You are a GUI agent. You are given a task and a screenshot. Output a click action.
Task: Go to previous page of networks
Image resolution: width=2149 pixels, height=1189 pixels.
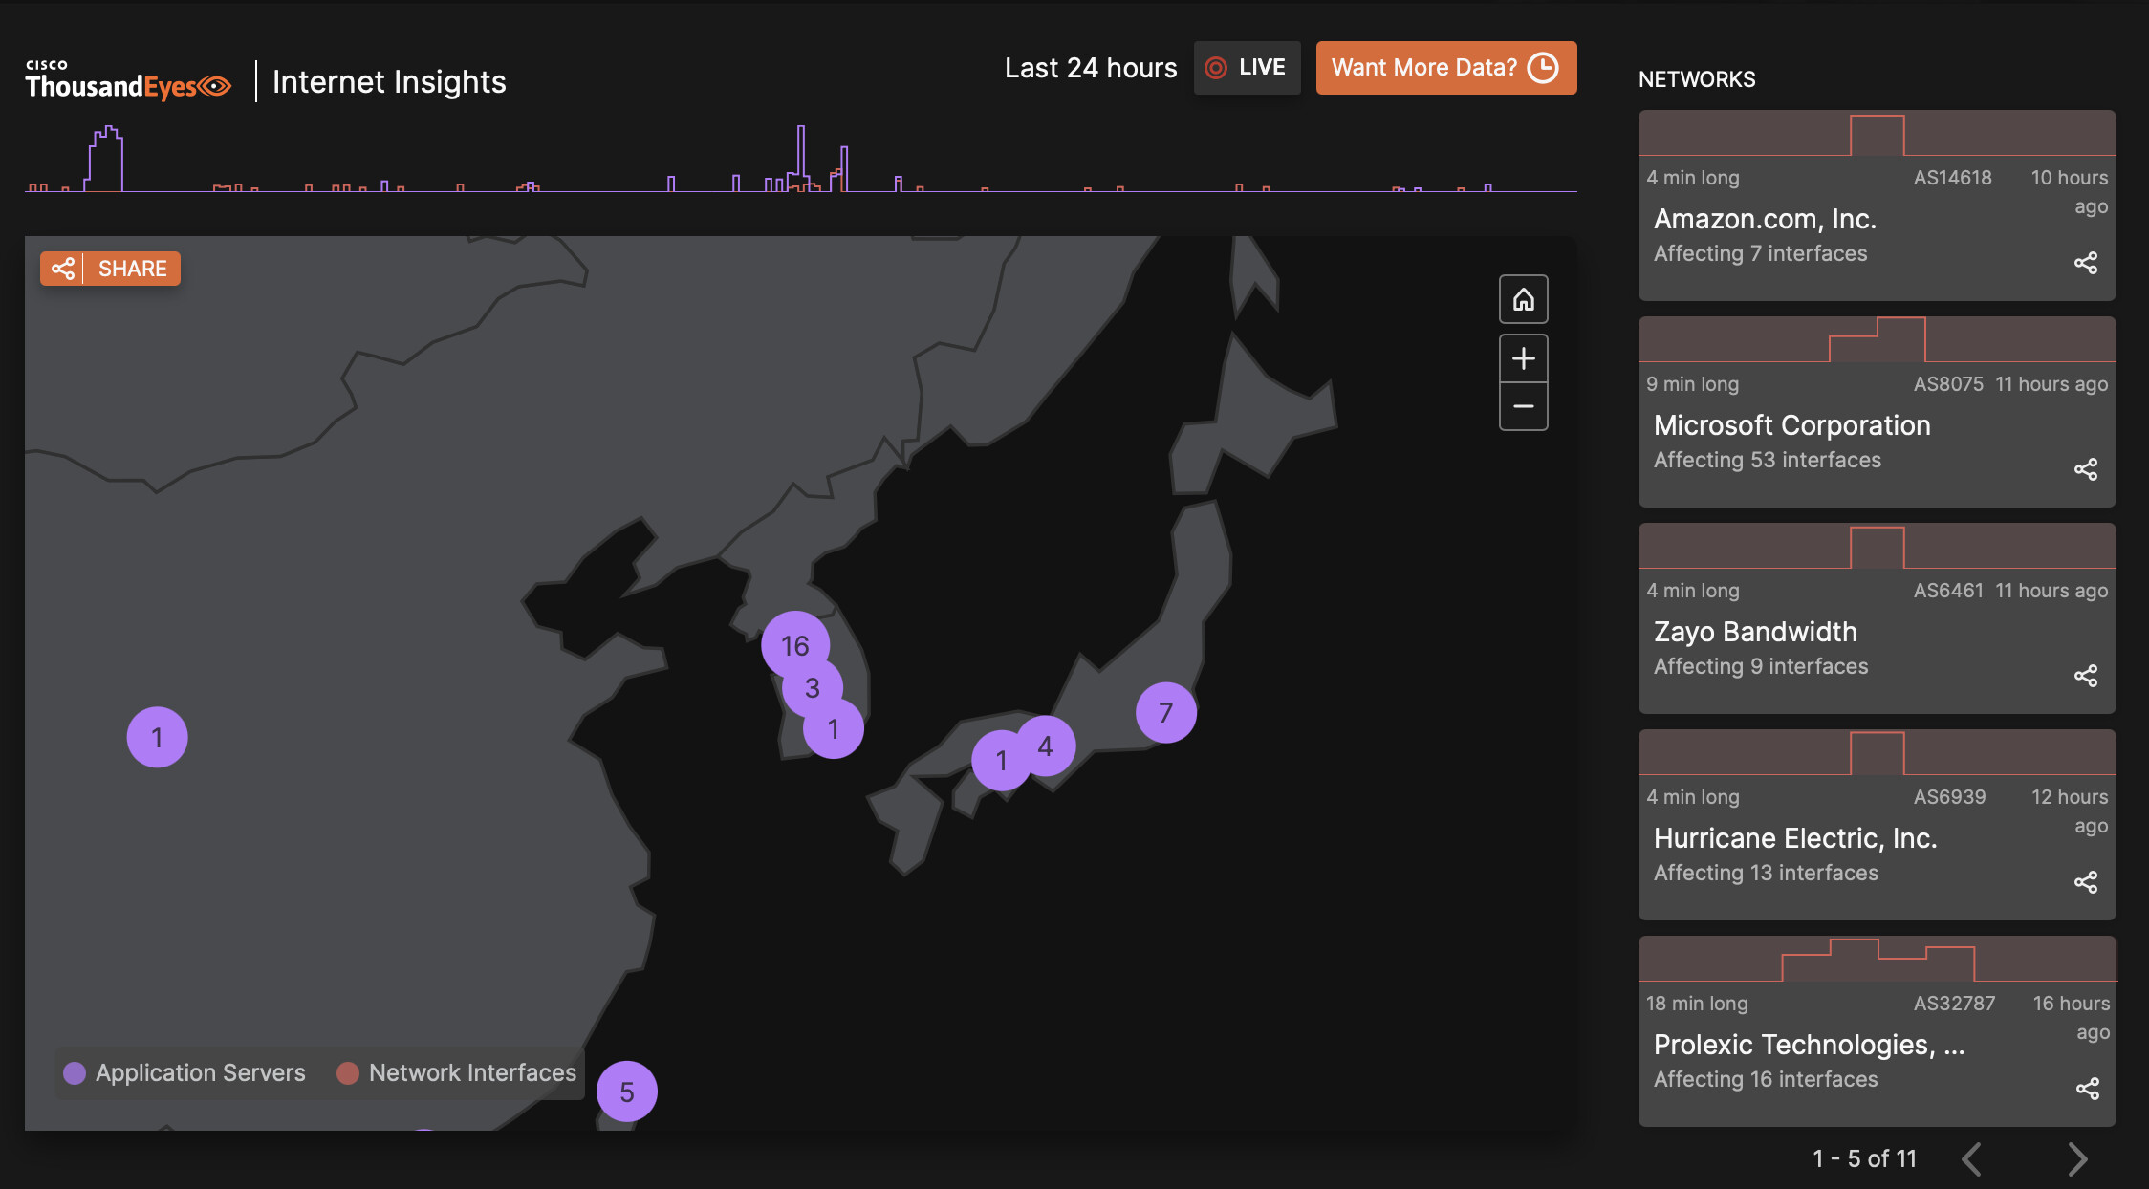1971,1158
